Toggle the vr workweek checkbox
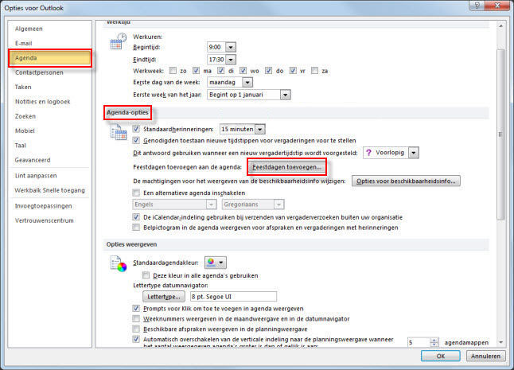 click(293, 71)
